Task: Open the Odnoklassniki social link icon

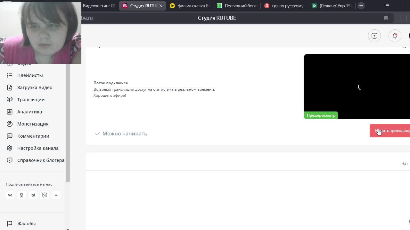Action: (21, 195)
